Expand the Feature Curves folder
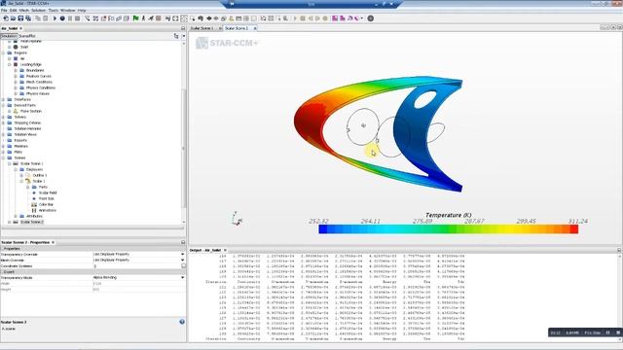 [x=16, y=76]
